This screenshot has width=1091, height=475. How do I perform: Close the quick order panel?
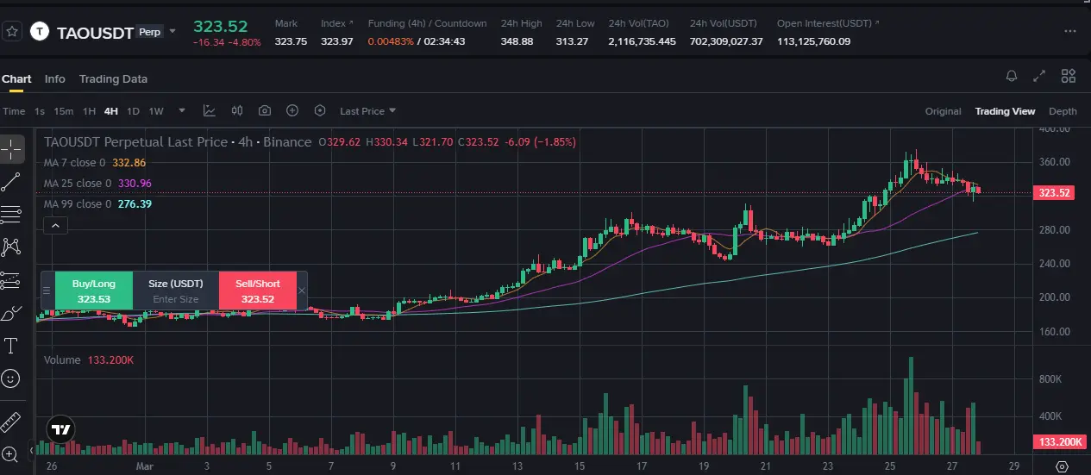[x=302, y=291]
